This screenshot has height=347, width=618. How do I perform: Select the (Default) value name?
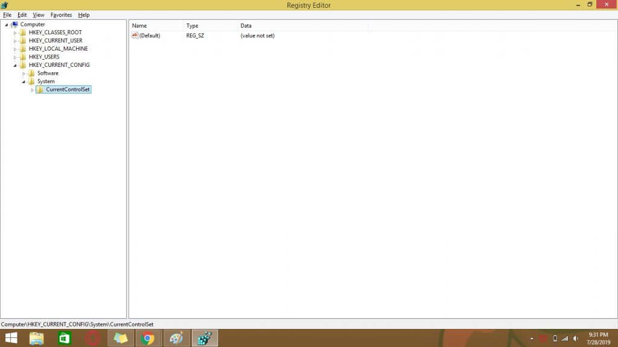click(x=150, y=36)
